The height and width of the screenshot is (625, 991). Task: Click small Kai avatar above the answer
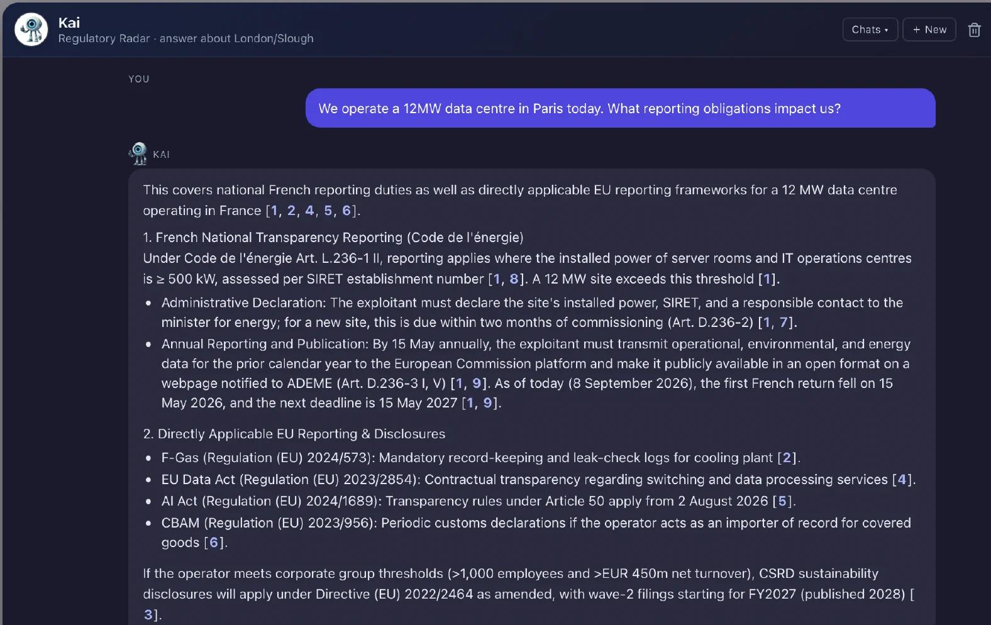point(138,153)
